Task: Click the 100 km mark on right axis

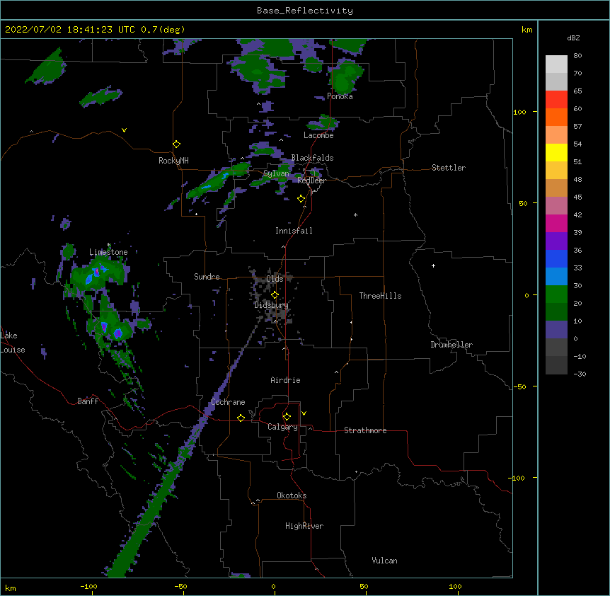Action: [x=519, y=112]
